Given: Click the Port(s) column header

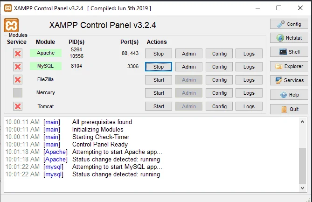Looking at the screenshot, I should (129, 42).
